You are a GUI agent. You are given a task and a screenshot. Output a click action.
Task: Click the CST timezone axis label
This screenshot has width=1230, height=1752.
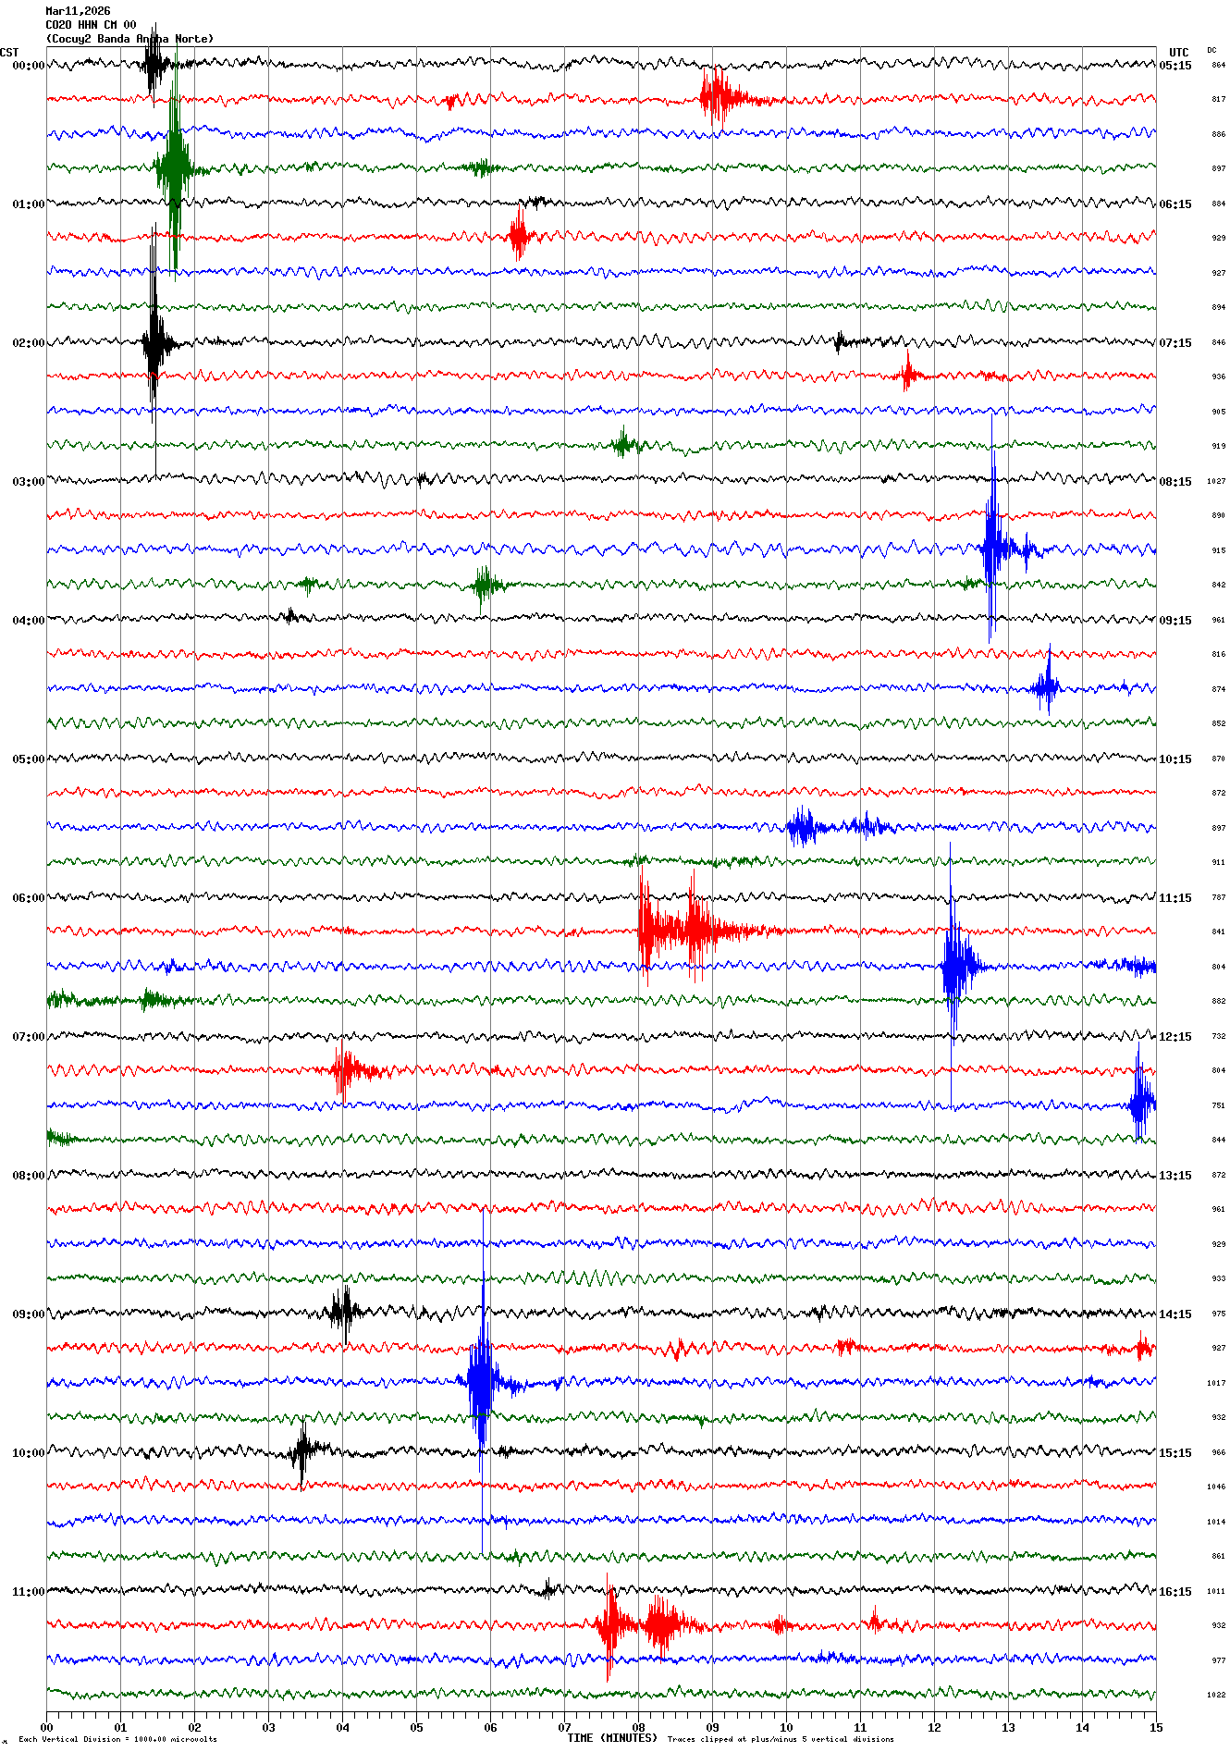pos(9,53)
